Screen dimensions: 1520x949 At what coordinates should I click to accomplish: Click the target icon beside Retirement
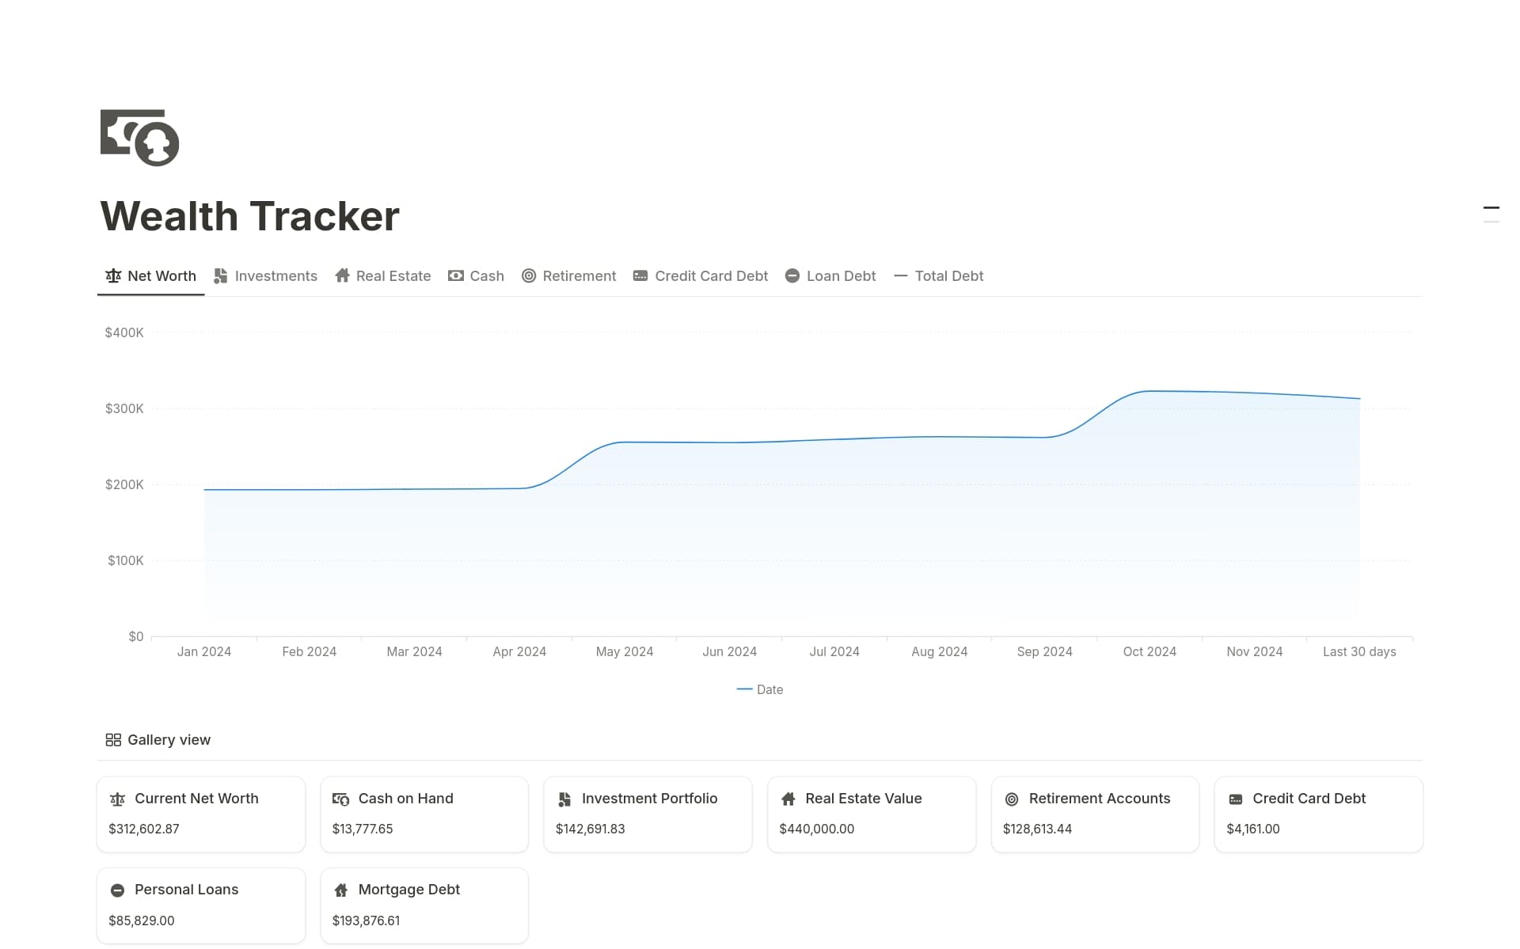[528, 275]
